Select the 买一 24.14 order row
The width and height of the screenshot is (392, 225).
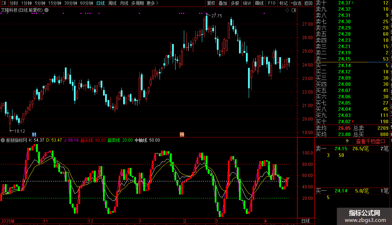[x=352, y=65]
